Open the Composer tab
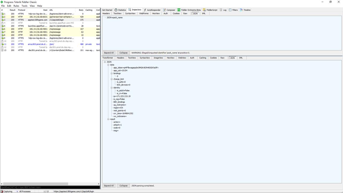This screenshot has width=343, height=193. click(169, 10)
